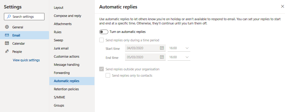Expand the End time 16:00 dropdown
The image size is (285, 112).
click(179, 57)
